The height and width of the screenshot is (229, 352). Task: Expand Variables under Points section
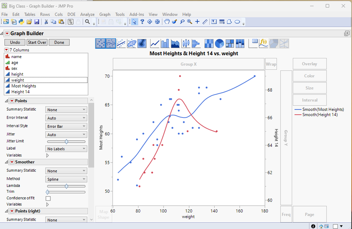(x=47, y=155)
